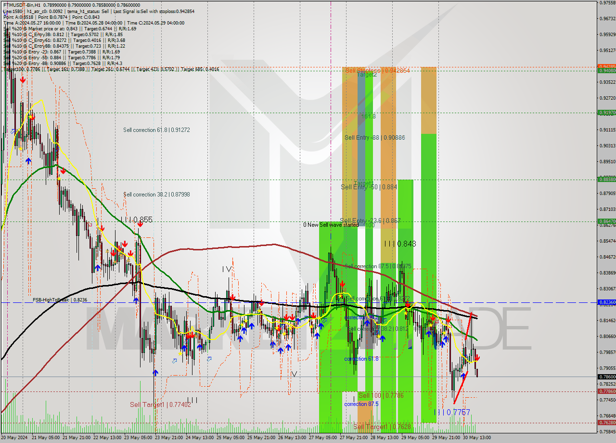Click the 'Entry -88: 0.90886' sell line
The height and width of the screenshot is (443, 616).
click(63, 63)
